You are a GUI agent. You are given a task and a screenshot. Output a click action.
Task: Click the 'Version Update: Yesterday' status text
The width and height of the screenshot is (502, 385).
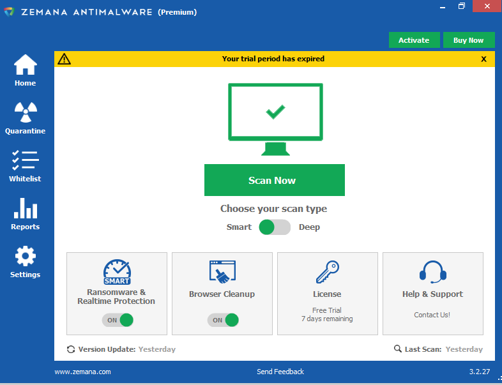[127, 349]
